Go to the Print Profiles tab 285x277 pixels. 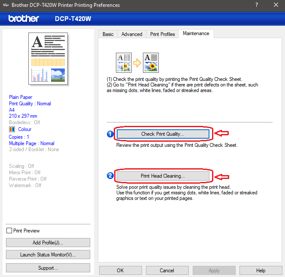tap(163, 34)
